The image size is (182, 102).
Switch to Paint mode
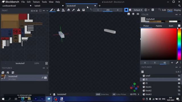(170, 10)
